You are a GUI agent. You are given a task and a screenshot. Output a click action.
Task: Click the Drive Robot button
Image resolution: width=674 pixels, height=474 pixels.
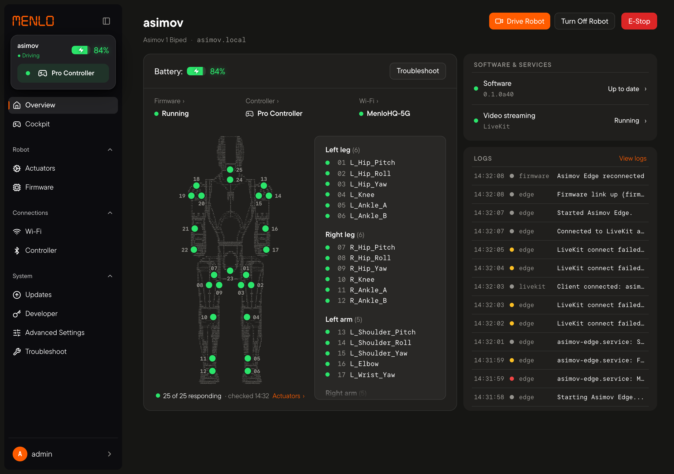coord(519,21)
